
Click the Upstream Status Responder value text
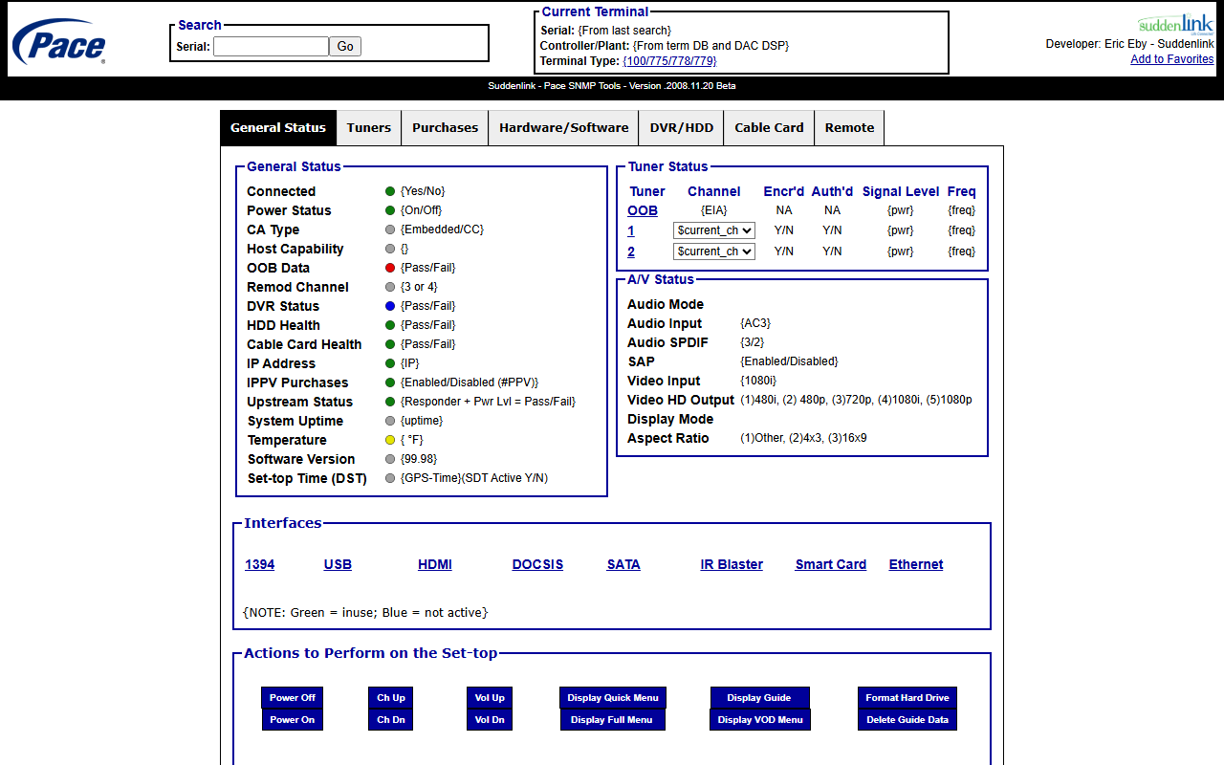pyautogui.click(x=488, y=402)
